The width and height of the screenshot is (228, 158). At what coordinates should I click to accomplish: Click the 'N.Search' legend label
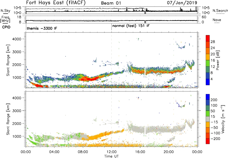[220, 11]
